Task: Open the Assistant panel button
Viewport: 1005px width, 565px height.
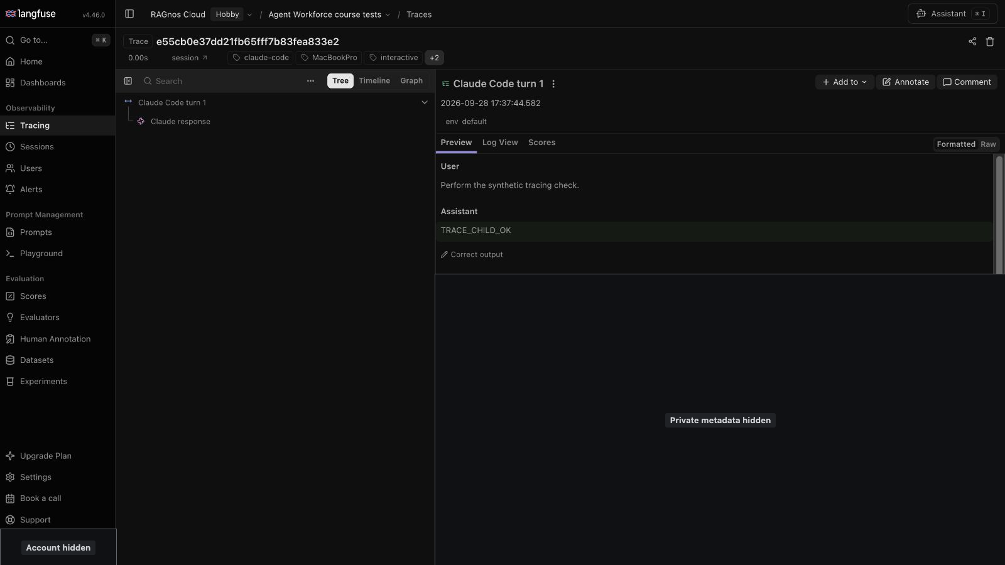Action: (952, 14)
